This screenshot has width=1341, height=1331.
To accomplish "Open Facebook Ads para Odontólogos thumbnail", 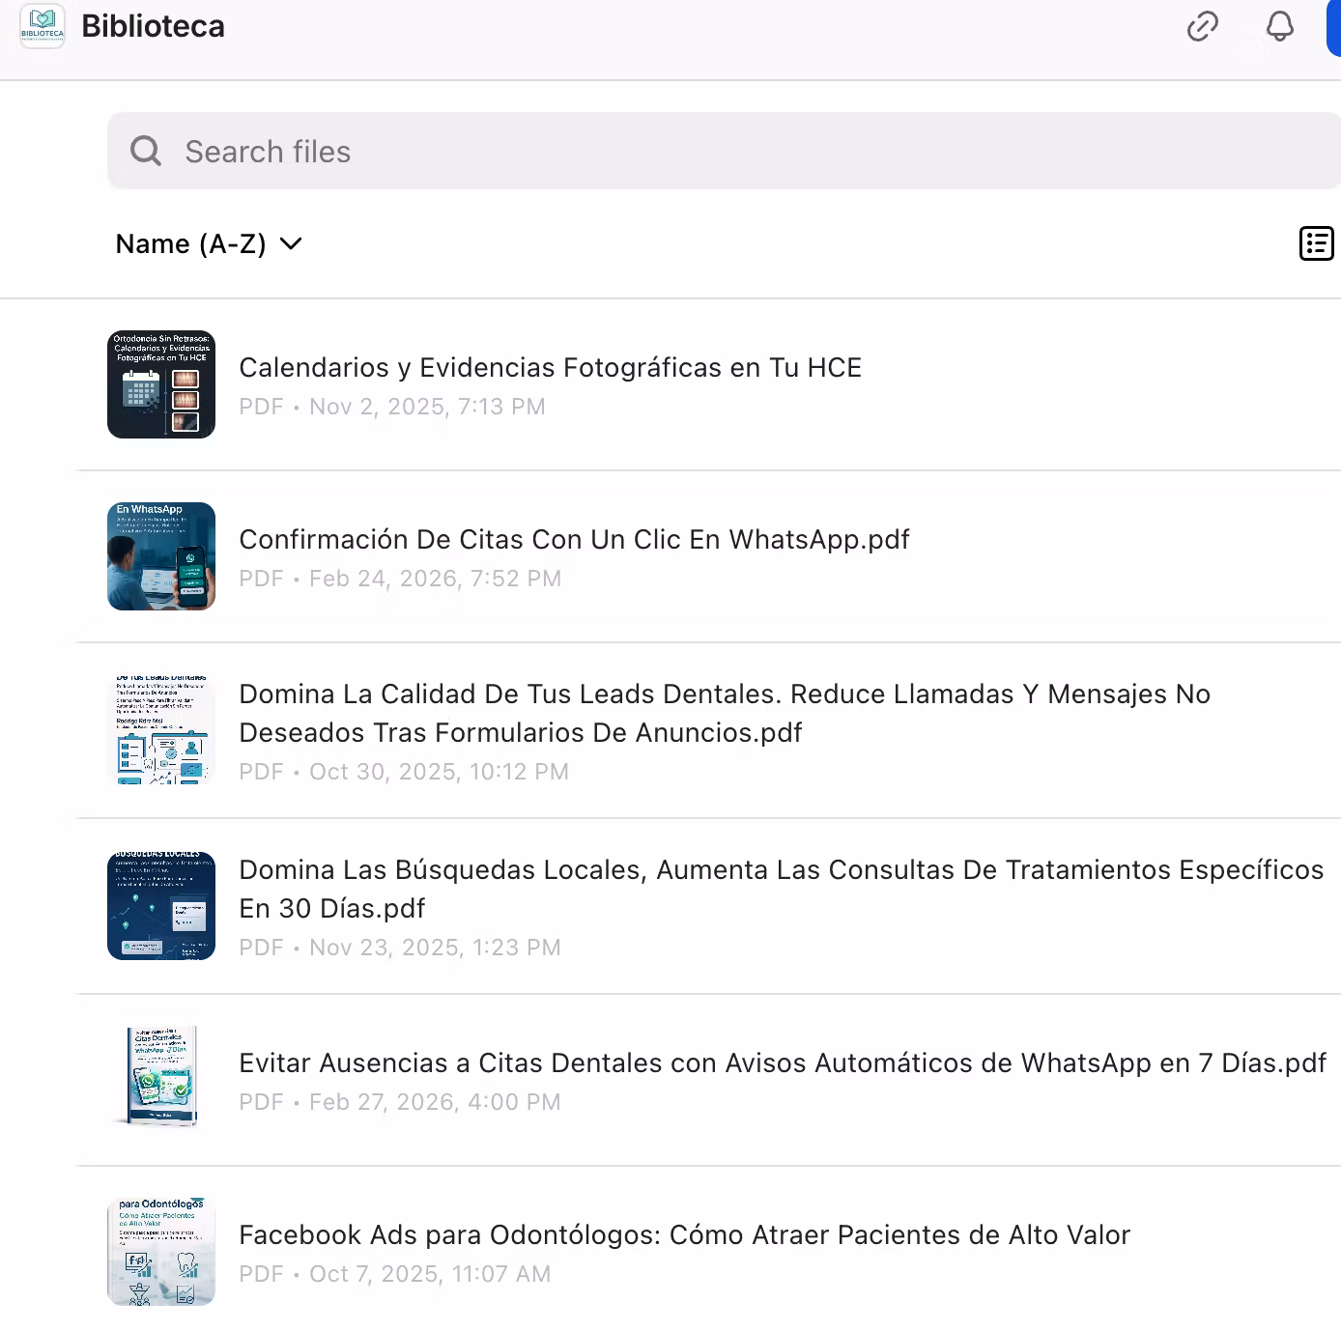I will coord(161,1252).
